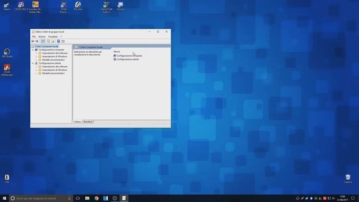
Task: Select Configurazione utente in the right list
Action: point(126,59)
